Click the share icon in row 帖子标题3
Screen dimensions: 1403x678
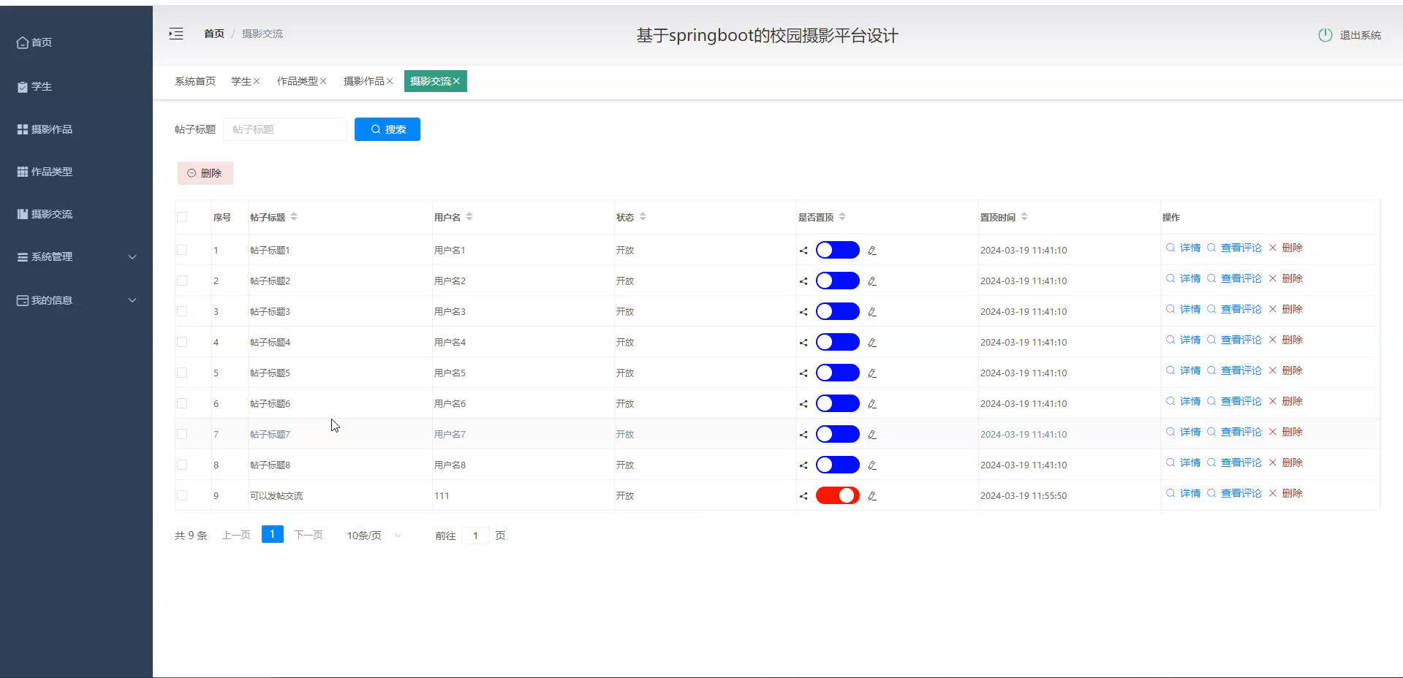tap(803, 312)
